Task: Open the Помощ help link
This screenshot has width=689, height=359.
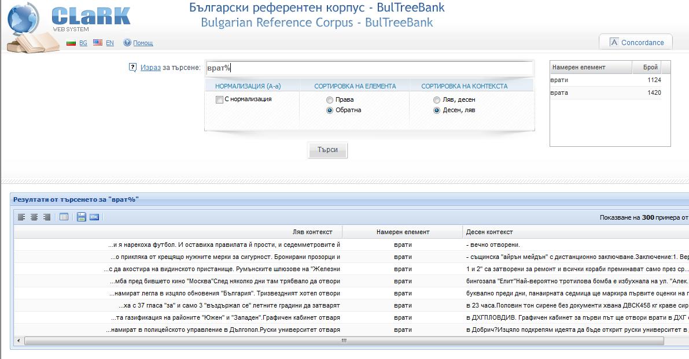Action: pyautogui.click(x=143, y=43)
